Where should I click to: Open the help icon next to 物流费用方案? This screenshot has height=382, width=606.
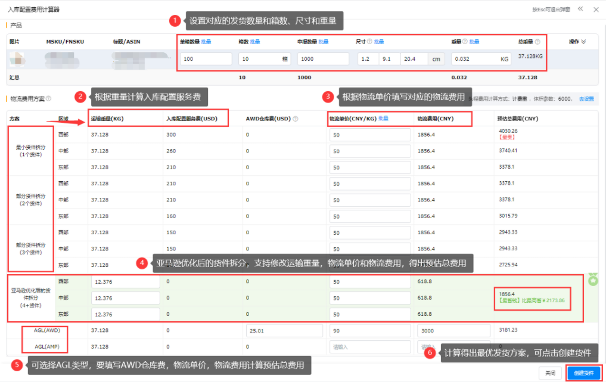pyautogui.click(x=49, y=98)
